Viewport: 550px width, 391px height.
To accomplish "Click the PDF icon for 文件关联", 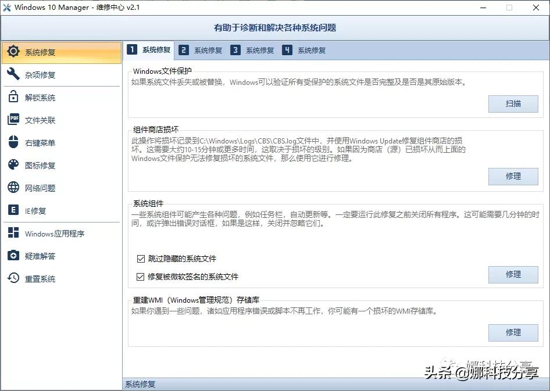I will pos(13,120).
